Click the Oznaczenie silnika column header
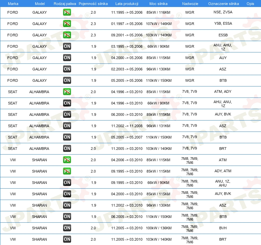261x245 pixels. (x=223, y=4)
